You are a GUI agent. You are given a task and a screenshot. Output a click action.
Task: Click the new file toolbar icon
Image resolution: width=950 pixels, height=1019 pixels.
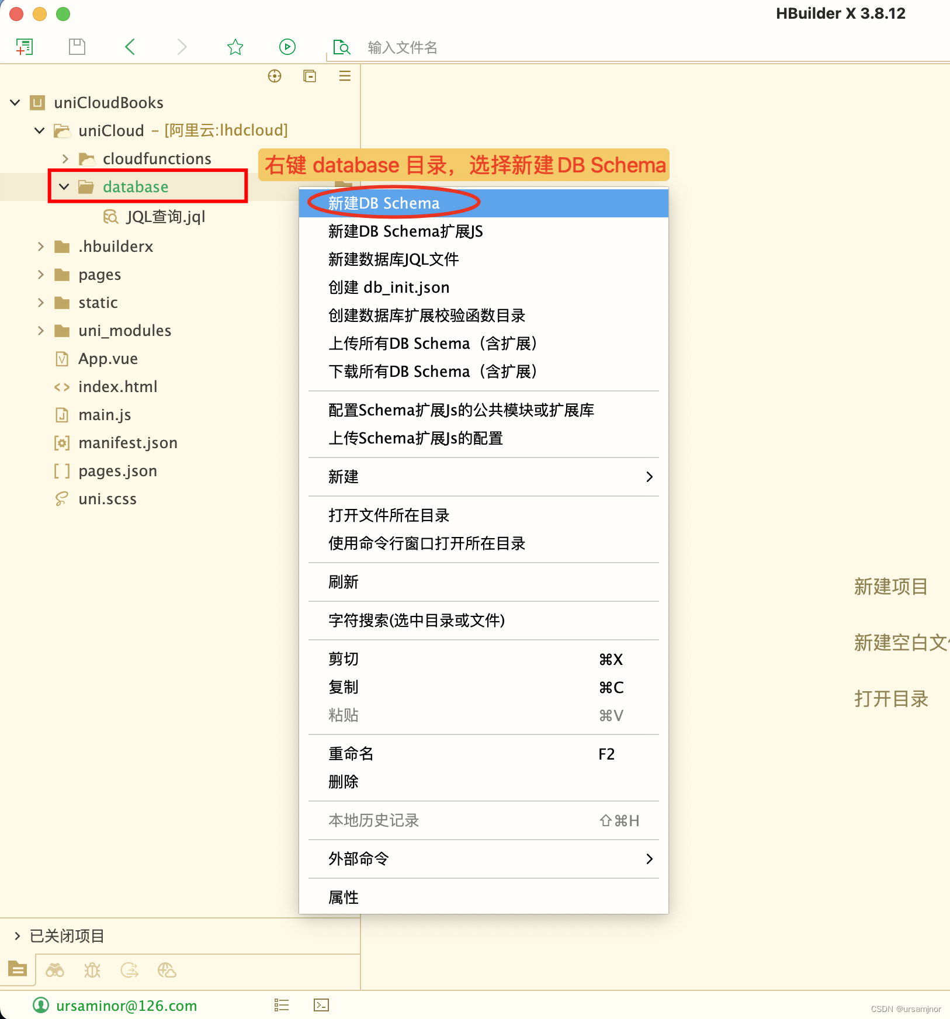[25, 47]
